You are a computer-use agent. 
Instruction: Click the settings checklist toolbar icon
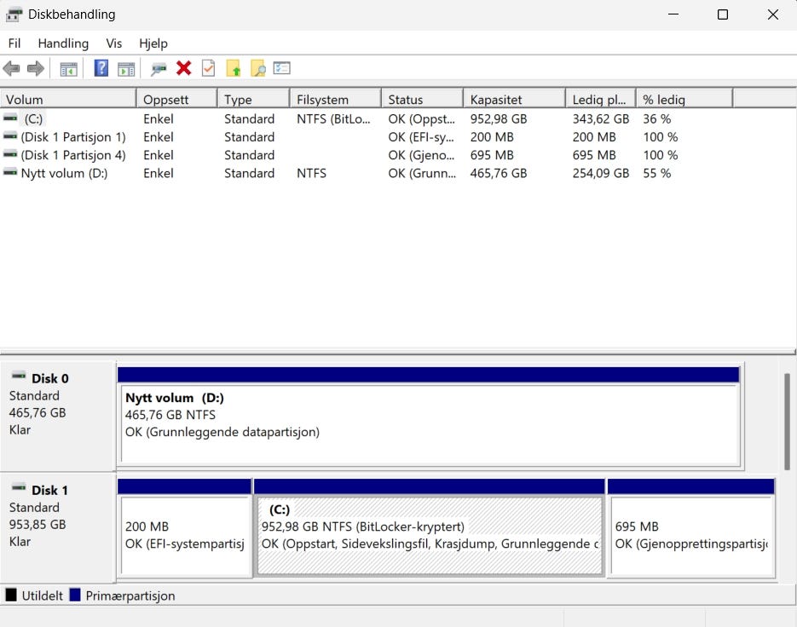pos(282,69)
